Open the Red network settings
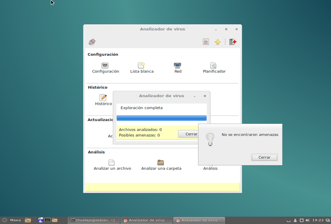Viewport: 331px width, 224px height. coord(178,66)
